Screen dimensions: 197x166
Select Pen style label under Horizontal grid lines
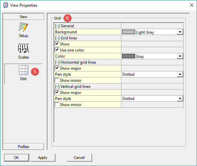(x=63, y=74)
